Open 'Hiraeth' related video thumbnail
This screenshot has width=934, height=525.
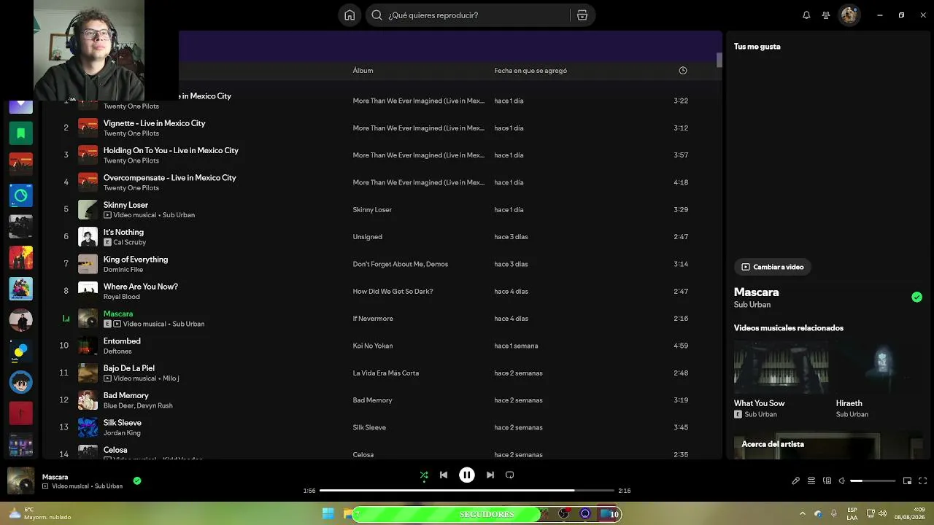[881, 367]
